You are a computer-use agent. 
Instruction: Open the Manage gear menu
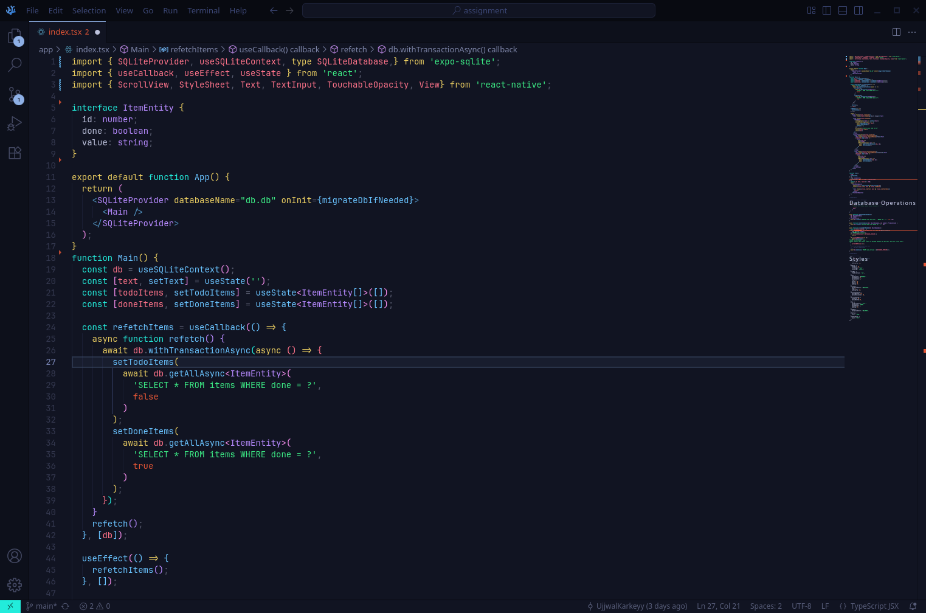point(15,585)
